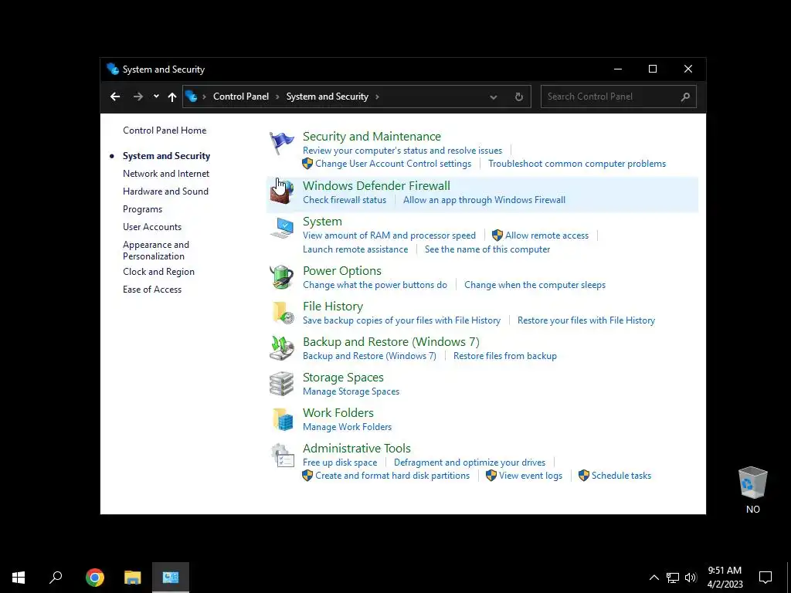The width and height of the screenshot is (791, 593).
Task: Open Hardware and Sound category
Action: [165, 191]
